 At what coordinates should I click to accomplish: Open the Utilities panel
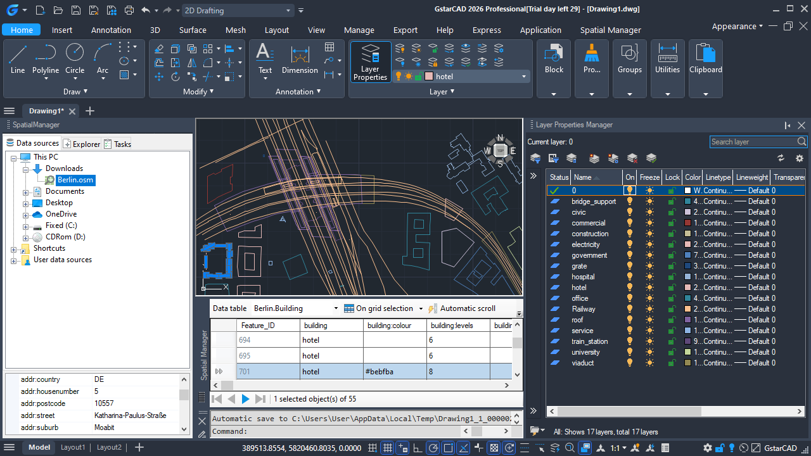[x=667, y=62]
